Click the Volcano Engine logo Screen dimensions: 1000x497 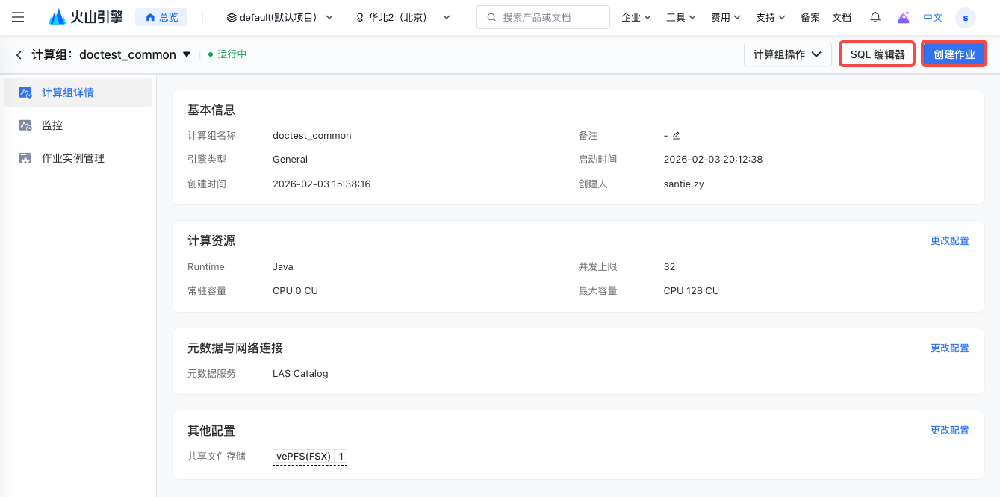pyautogui.click(x=86, y=17)
